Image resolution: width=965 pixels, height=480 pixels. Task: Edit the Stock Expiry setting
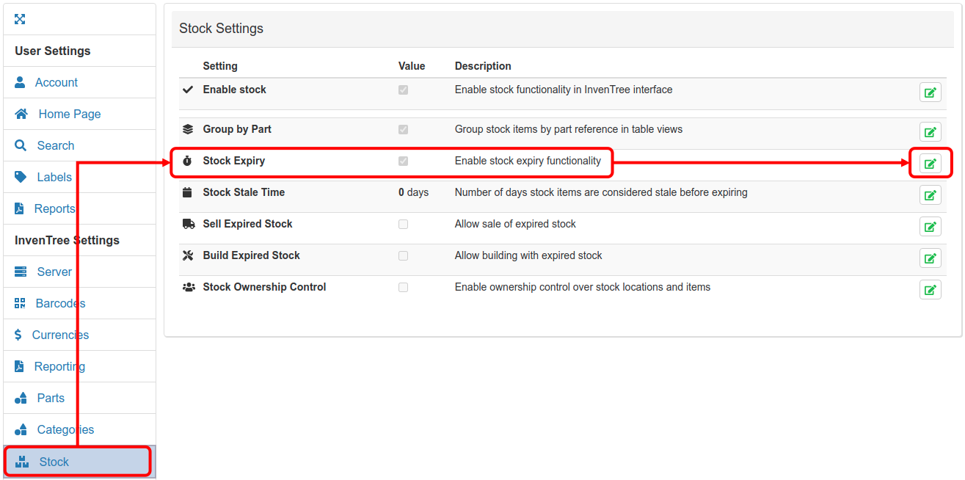click(x=930, y=163)
